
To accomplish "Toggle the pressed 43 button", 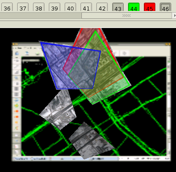I will point(118,7).
